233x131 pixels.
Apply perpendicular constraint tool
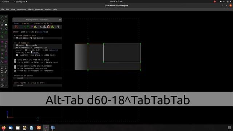[6, 50]
